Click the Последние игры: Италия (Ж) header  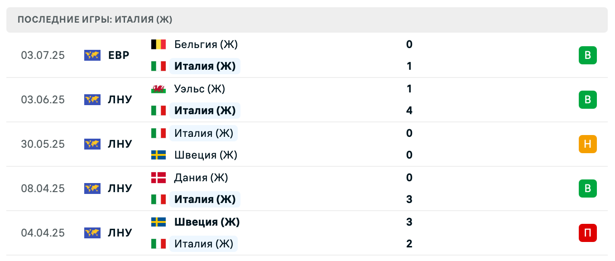coord(95,20)
